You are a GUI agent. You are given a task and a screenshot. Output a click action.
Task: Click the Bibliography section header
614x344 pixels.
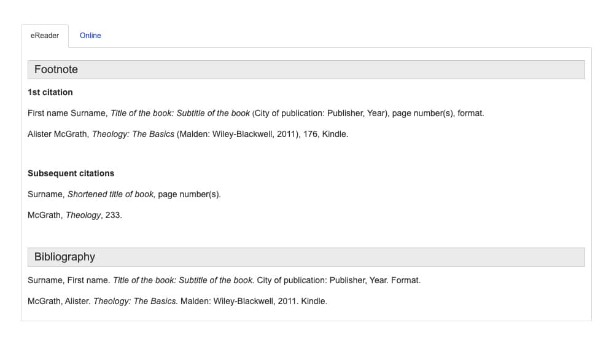[x=306, y=257]
